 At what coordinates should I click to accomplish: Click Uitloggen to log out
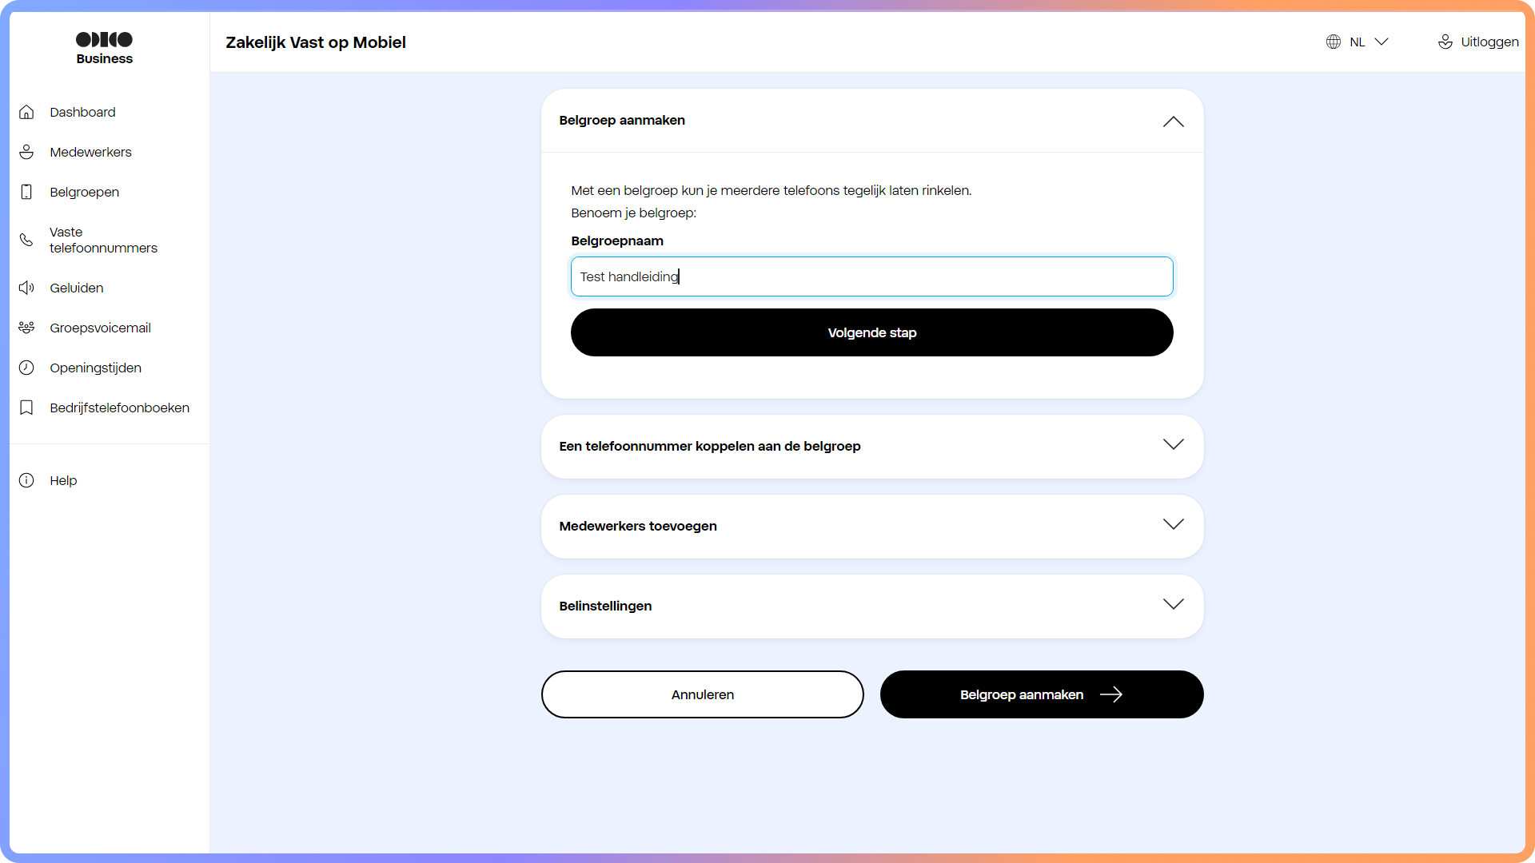pyautogui.click(x=1489, y=42)
